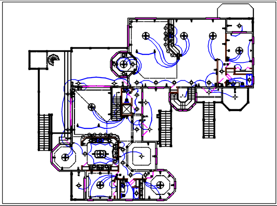Select the elevator shaft box with X
Image resolution: width=277 pixels, height=206 pixels.
click(126, 109)
